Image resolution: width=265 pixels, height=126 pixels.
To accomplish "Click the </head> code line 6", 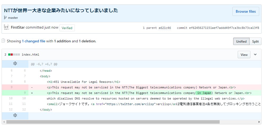I will (x=46, y=71).
